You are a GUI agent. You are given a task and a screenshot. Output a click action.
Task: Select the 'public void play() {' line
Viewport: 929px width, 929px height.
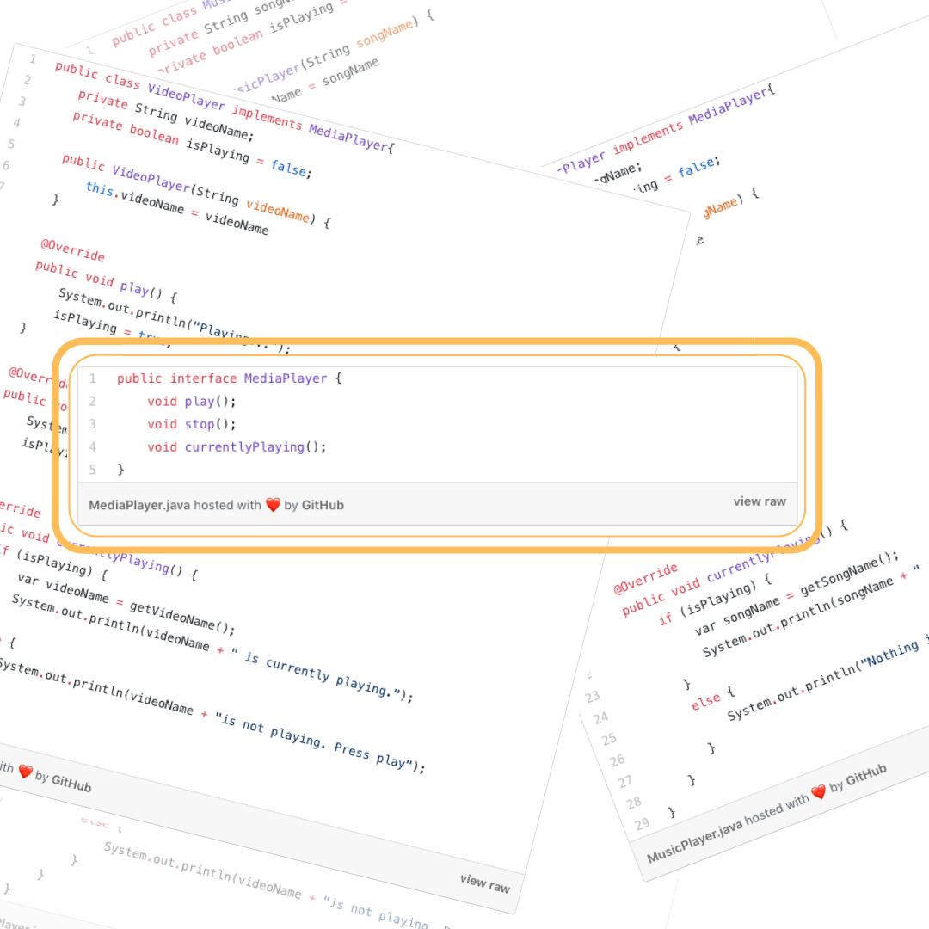pyautogui.click(x=106, y=280)
